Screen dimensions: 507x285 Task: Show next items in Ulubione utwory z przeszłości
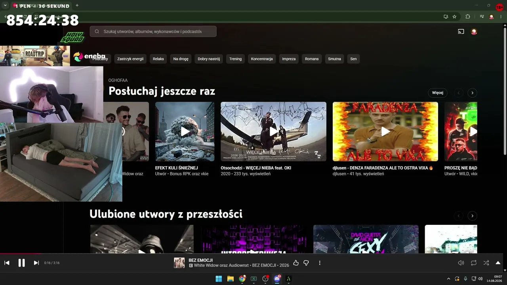pyautogui.click(x=472, y=216)
